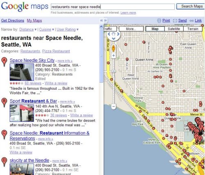Expand more info for Space Needle Sky City
Image resolution: width=205 pixels, height=175 pixels.
[x=65, y=61]
